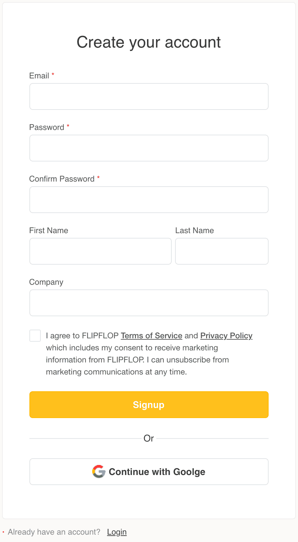Click into the Confirm Password field
Viewport: 298px width, 542px height.
pyautogui.click(x=149, y=200)
